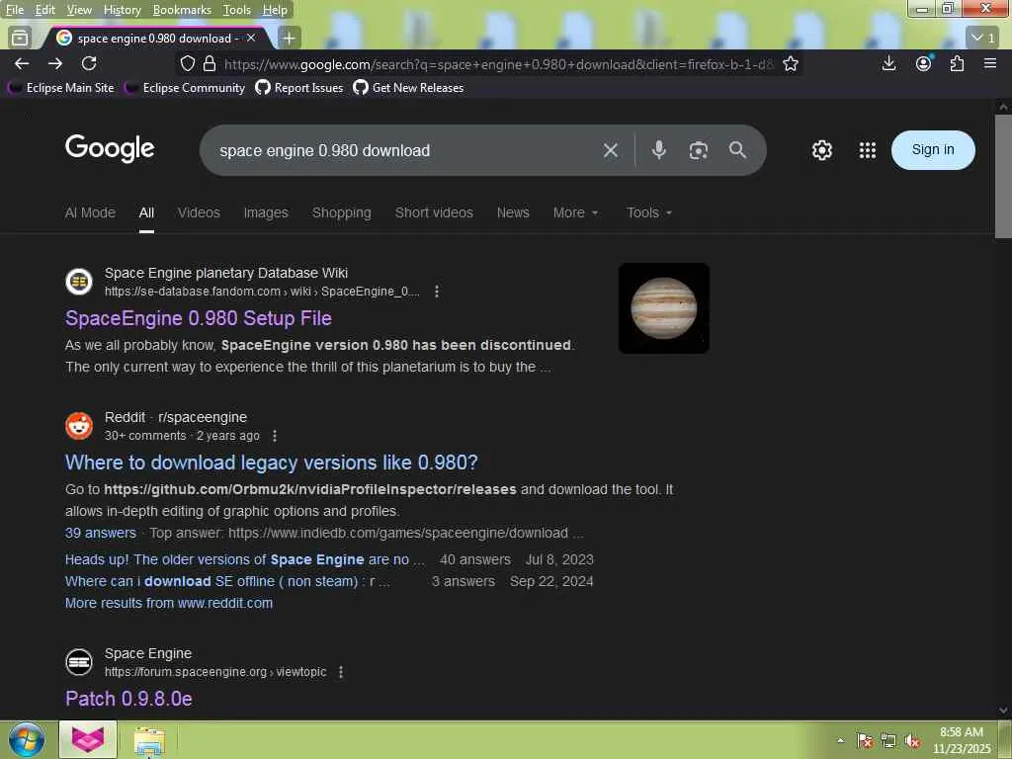Reload the Google search page
The width and height of the screenshot is (1012, 759).
(89, 63)
